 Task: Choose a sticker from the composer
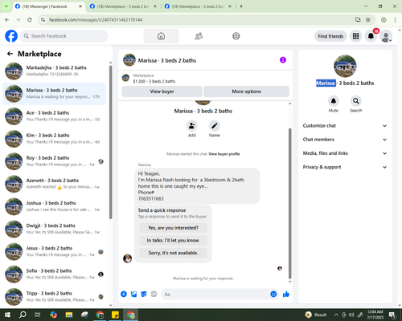(144, 295)
